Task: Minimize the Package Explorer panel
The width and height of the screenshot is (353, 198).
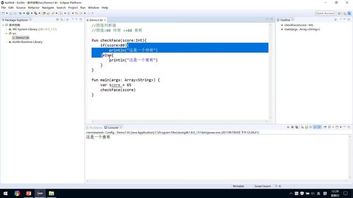Action: (x=77, y=20)
